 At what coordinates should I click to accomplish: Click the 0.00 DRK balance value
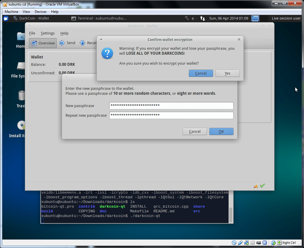67,64
